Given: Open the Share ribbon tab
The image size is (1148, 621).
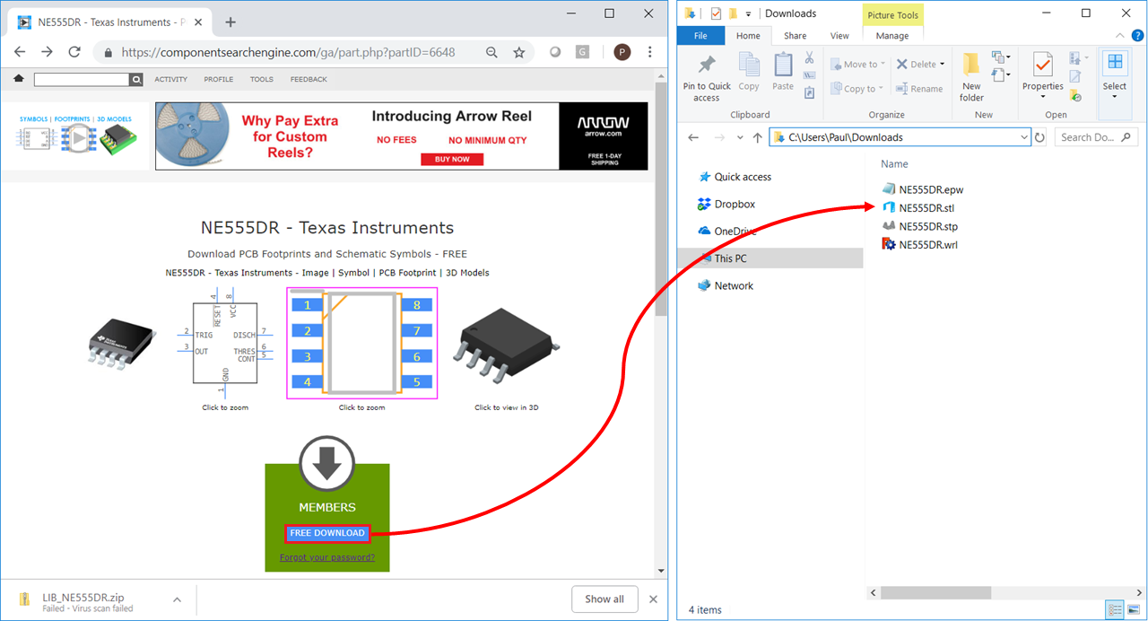Looking at the screenshot, I should (795, 36).
